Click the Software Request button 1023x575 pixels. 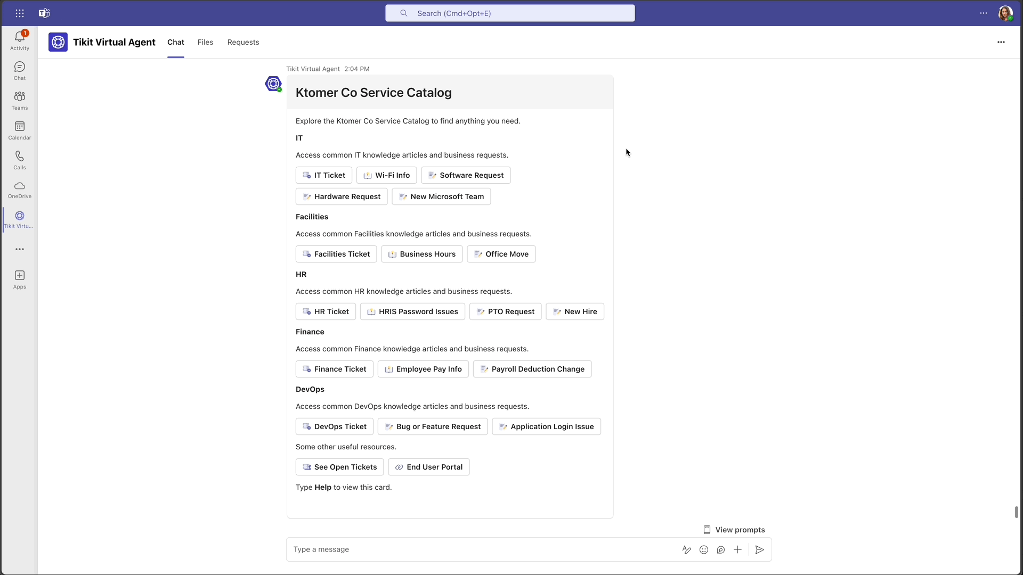point(466,175)
